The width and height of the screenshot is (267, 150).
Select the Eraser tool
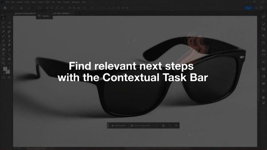[9, 41]
